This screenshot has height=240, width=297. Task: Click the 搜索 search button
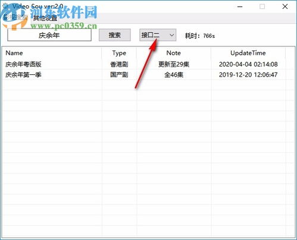pos(115,35)
